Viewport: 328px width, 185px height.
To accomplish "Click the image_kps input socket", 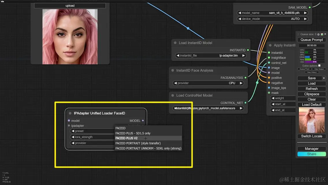I will pos(269,88).
